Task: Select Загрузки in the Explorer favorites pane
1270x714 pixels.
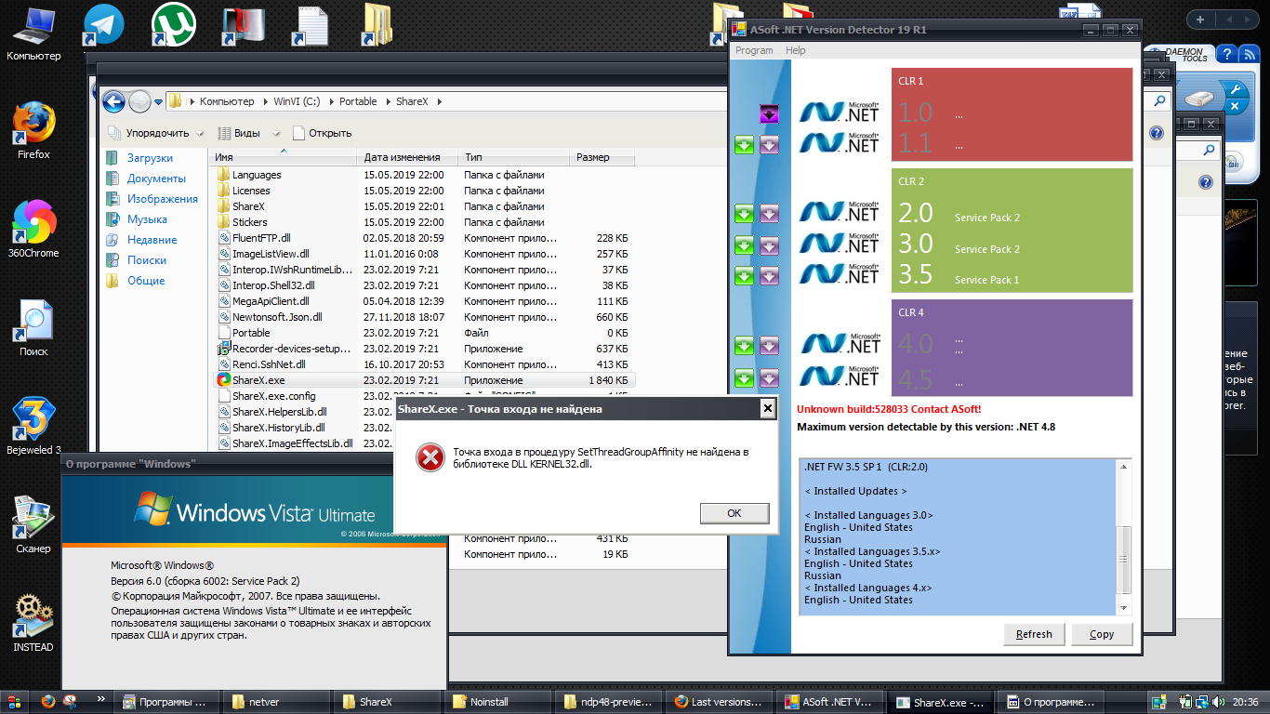Action: [x=150, y=158]
